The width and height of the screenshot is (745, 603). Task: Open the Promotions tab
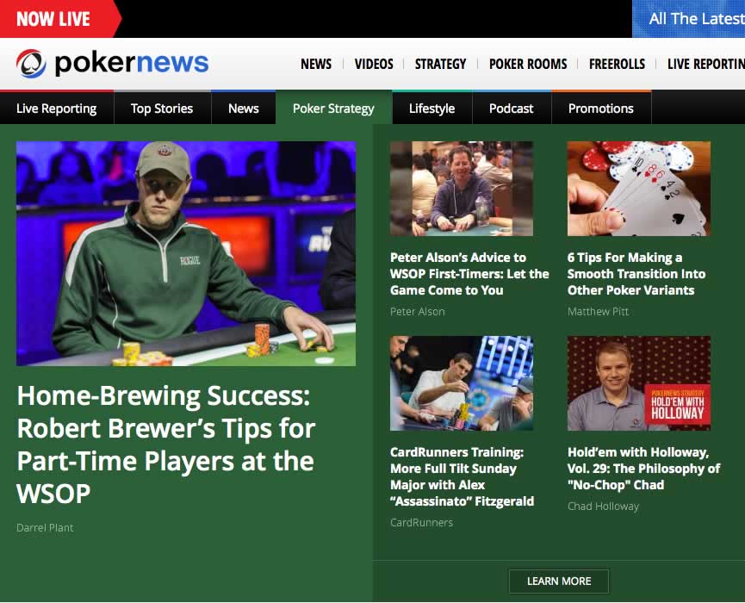[x=601, y=108]
